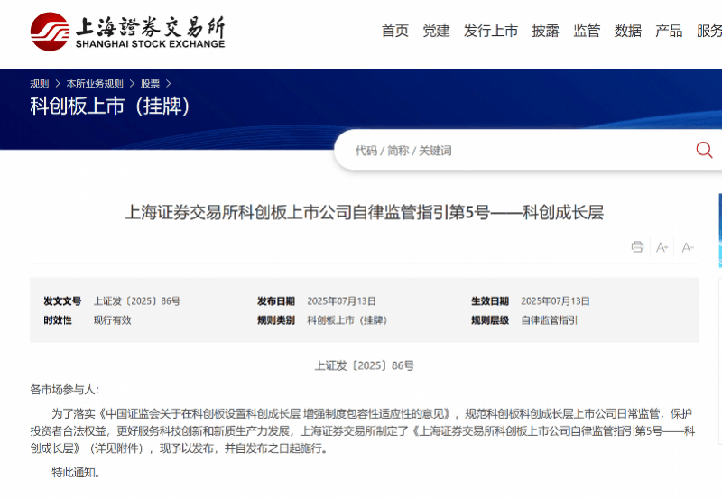Click the 科创板上市（挂牌）page heading
The height and width of the screenshot is (499, 722).
(x=110, y=106)
